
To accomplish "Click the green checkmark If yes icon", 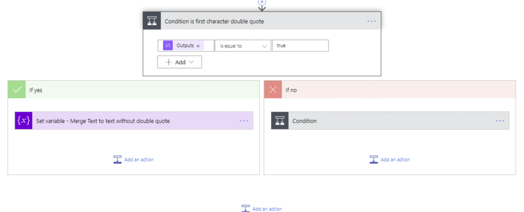I will (x=17, y=90).
